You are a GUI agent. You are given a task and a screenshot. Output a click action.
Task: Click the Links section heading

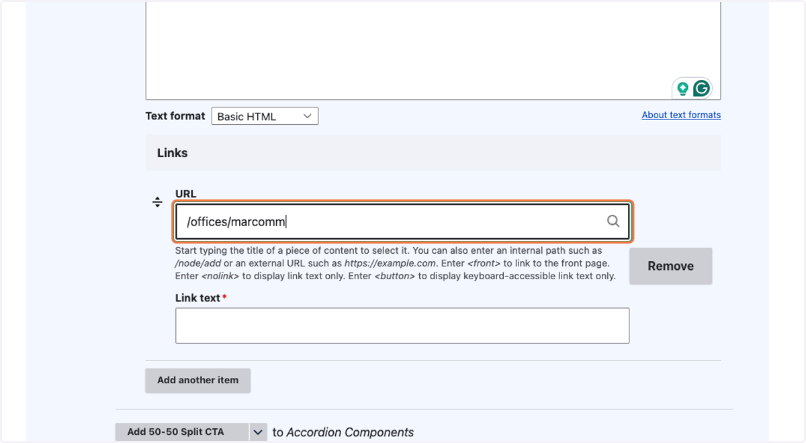click(173, 153)
